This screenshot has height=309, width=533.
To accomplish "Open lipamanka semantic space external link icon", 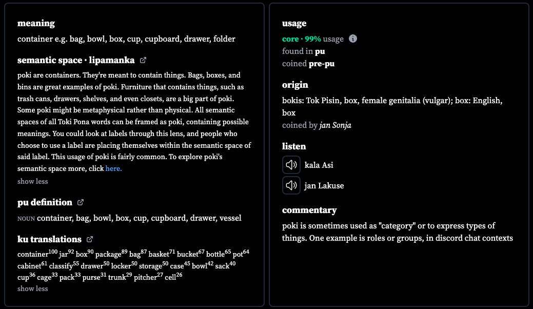I will (143, 60).
